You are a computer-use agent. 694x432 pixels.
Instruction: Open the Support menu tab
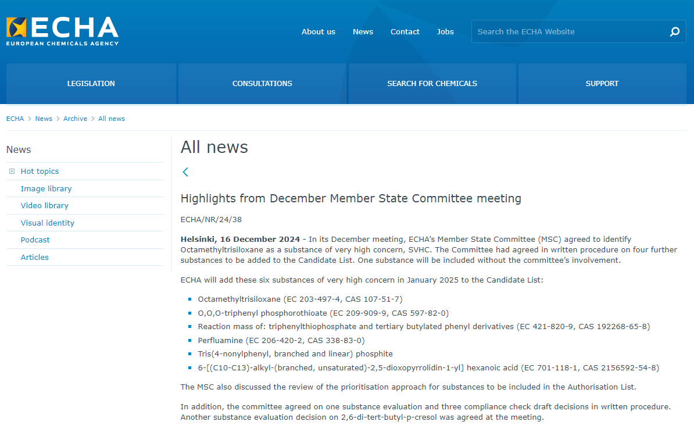click(602, 84)
